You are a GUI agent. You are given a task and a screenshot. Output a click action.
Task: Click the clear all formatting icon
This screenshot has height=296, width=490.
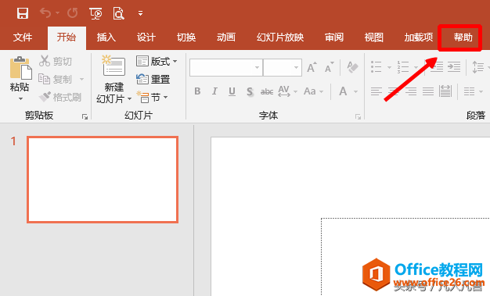click(x=352, y=67)
